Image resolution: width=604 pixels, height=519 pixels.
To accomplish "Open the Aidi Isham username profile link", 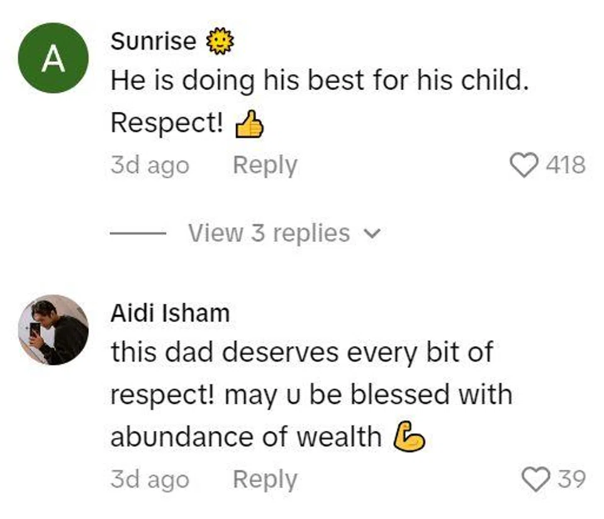I will (x=170, y=313).
